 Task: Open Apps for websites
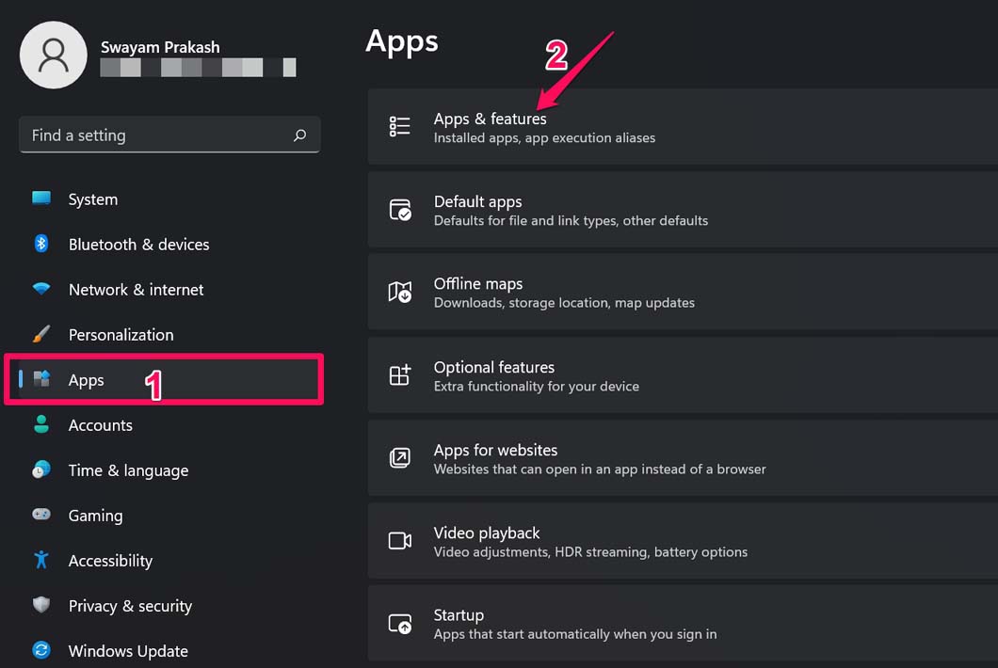pos(683,458)
